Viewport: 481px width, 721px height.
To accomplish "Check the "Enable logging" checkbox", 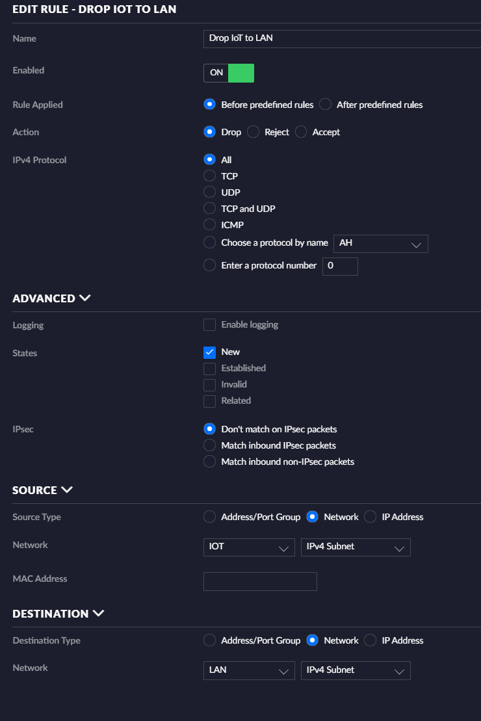I will click(209, 324).
